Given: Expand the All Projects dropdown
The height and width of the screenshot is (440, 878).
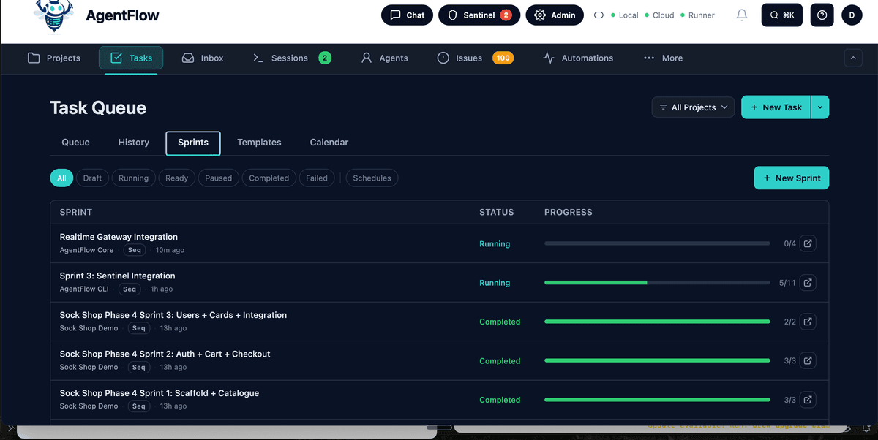Looking at the screenshot, I should pos(693,107).
